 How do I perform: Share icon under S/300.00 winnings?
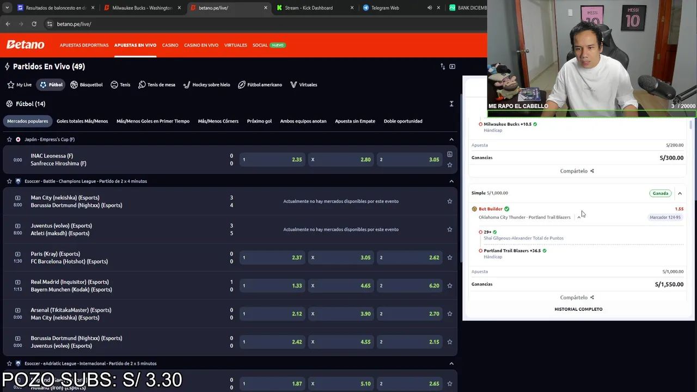[x=592, y=171]
